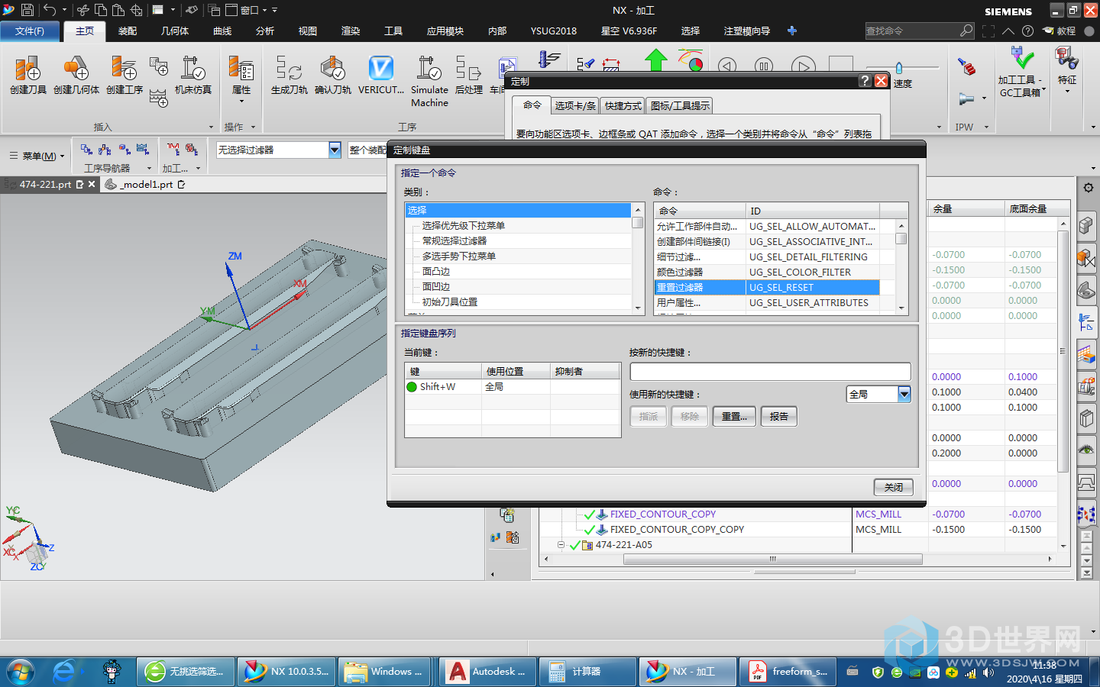Open Autodesk from the taskbar
The width and height of the screenshot is (1100, 687).
click(489, 672)
